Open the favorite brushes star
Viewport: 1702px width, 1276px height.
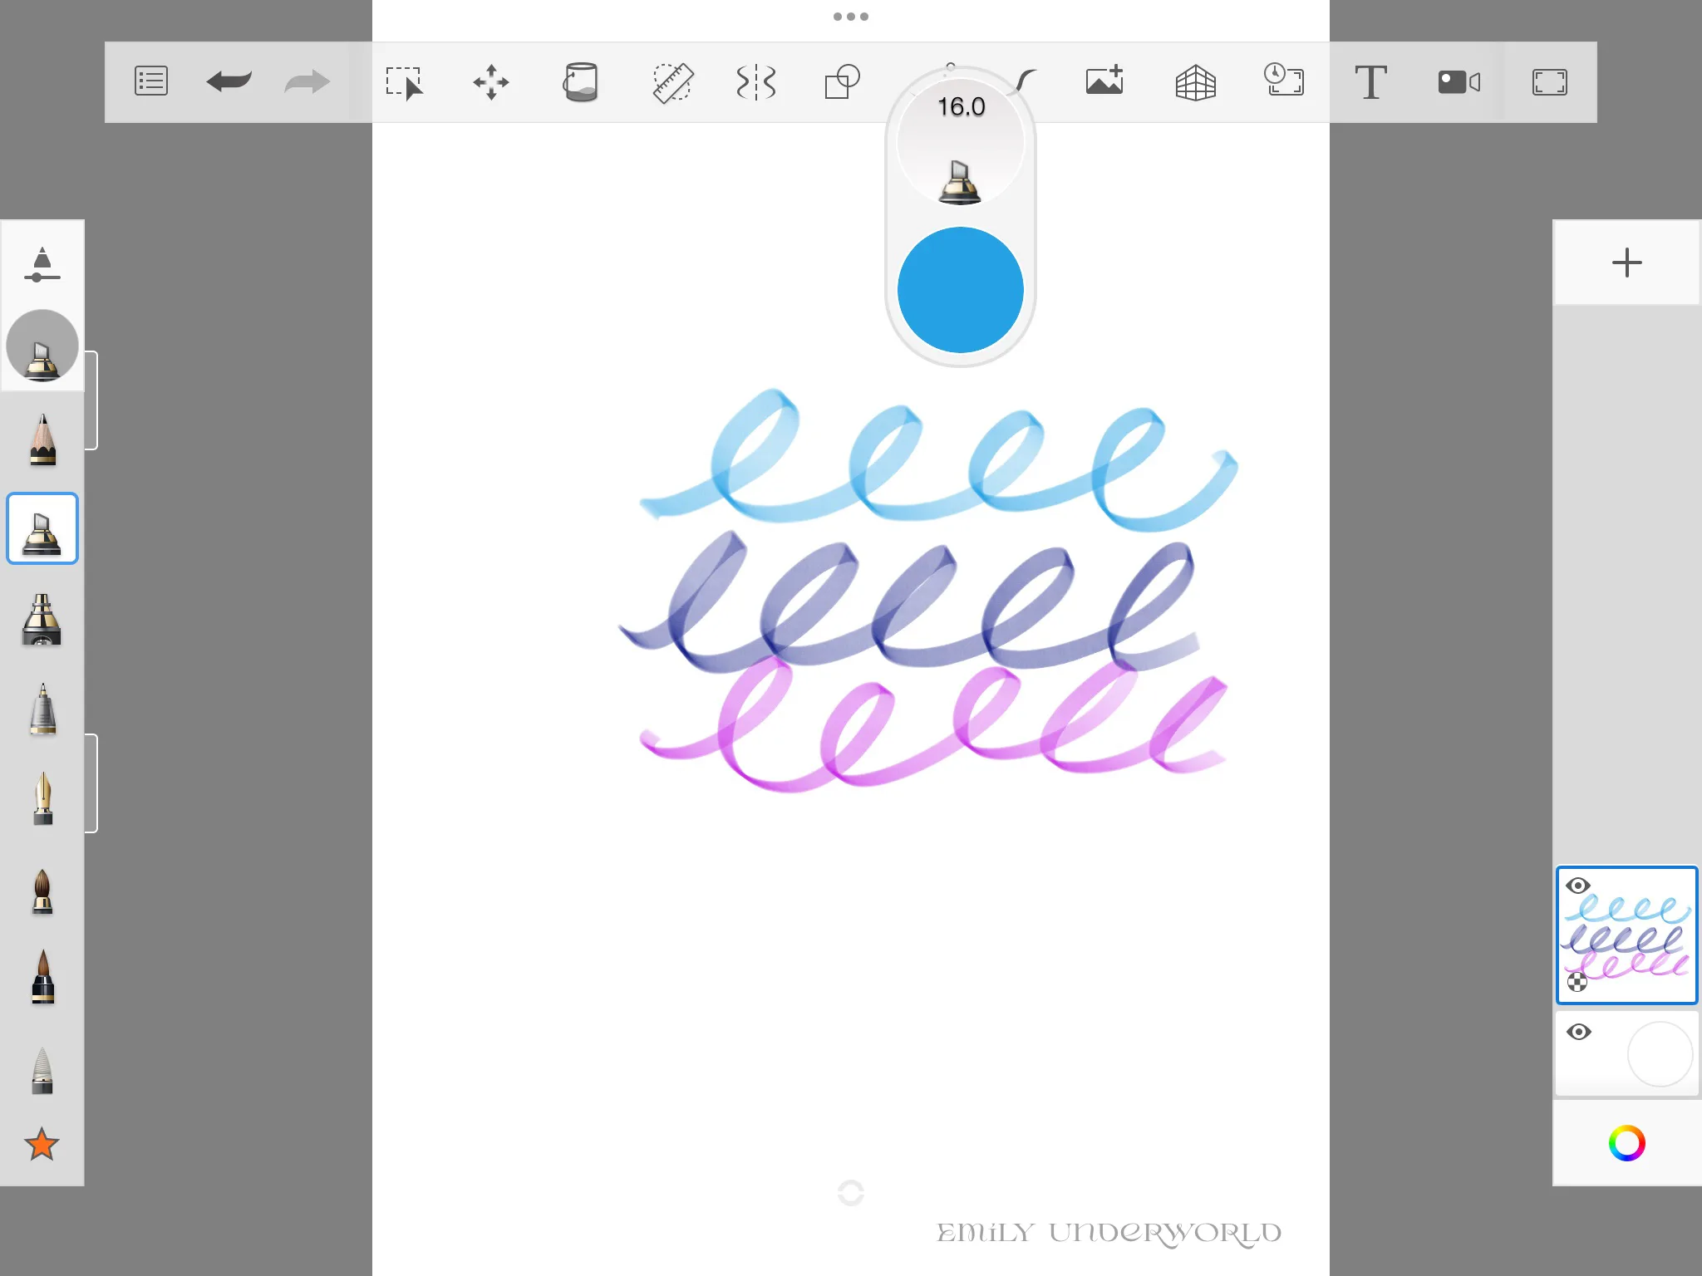(42, 1145)
